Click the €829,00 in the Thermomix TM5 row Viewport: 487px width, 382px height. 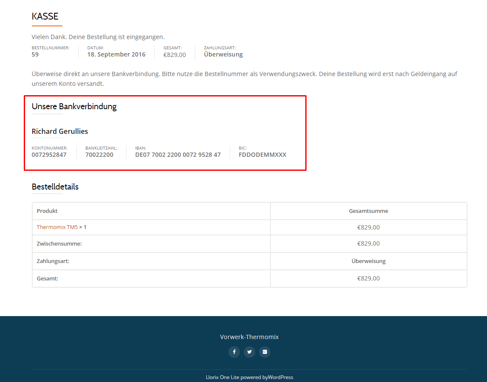point(369,227)
